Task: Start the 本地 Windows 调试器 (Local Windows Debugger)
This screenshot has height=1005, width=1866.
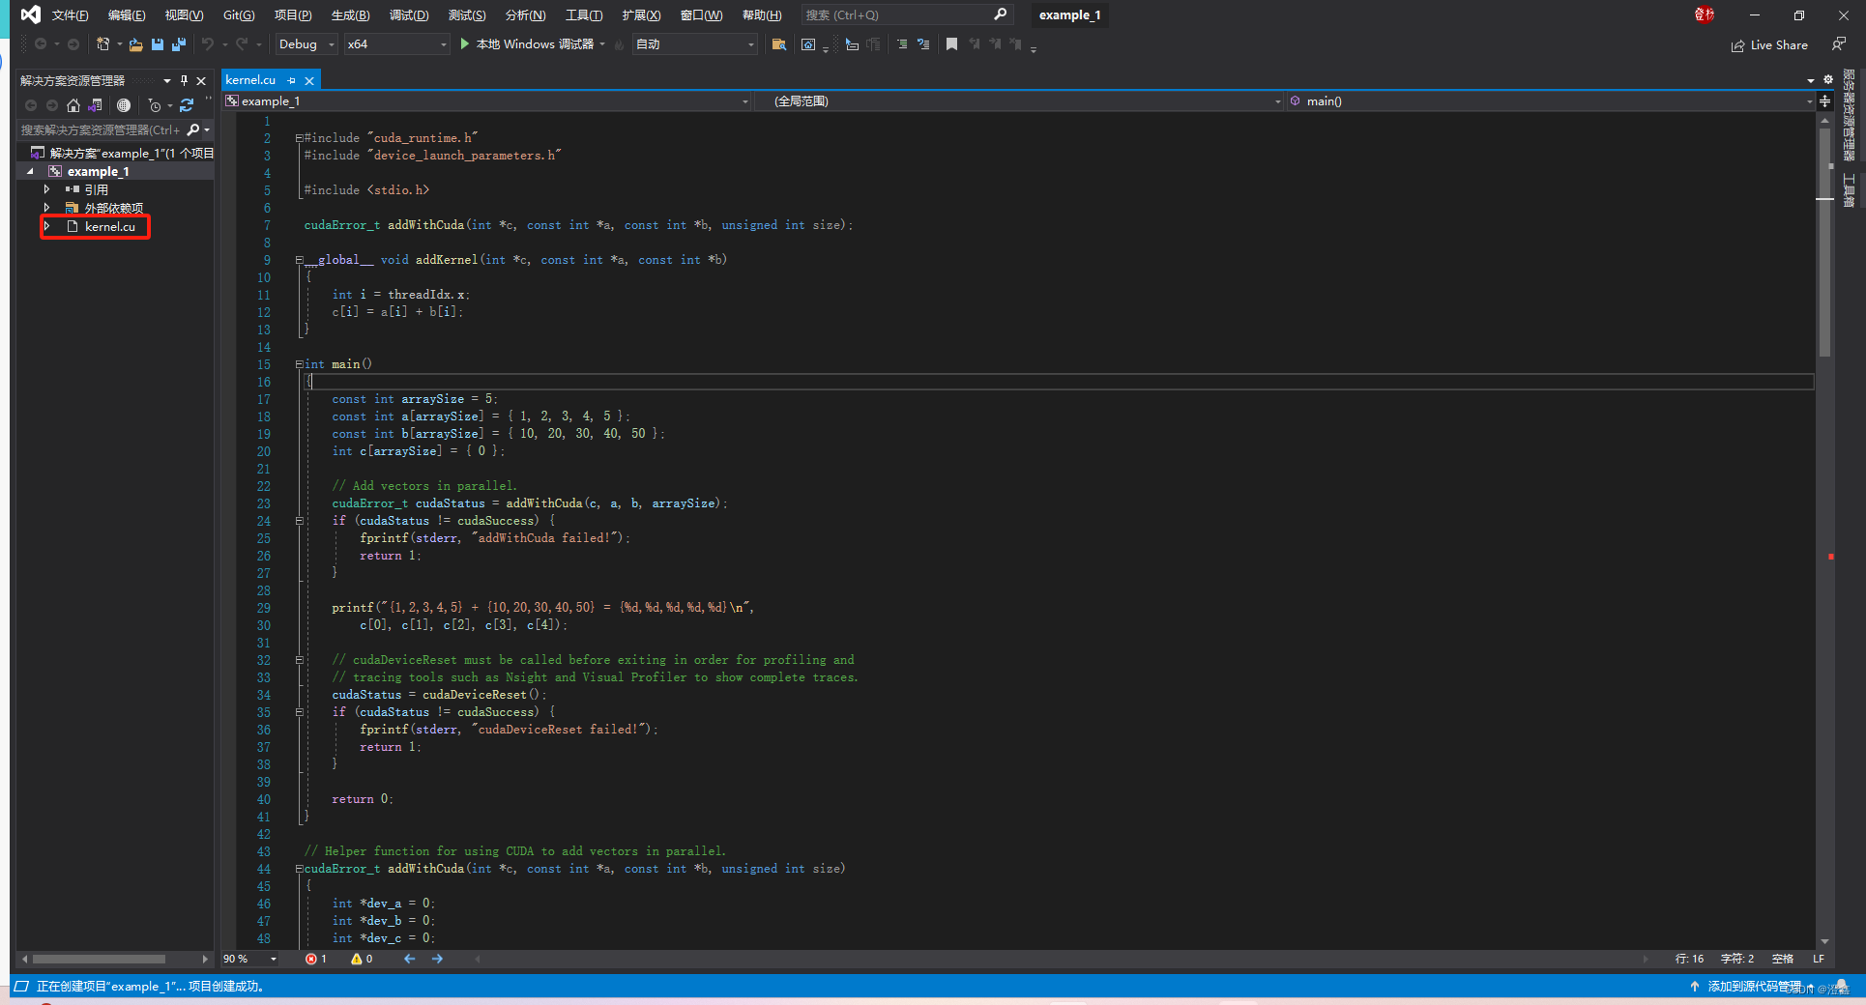Action: click(530, 44)
